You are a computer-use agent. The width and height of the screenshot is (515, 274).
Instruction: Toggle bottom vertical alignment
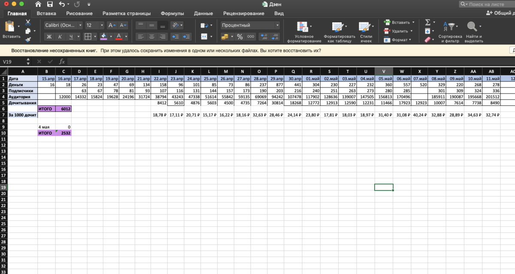162,25
